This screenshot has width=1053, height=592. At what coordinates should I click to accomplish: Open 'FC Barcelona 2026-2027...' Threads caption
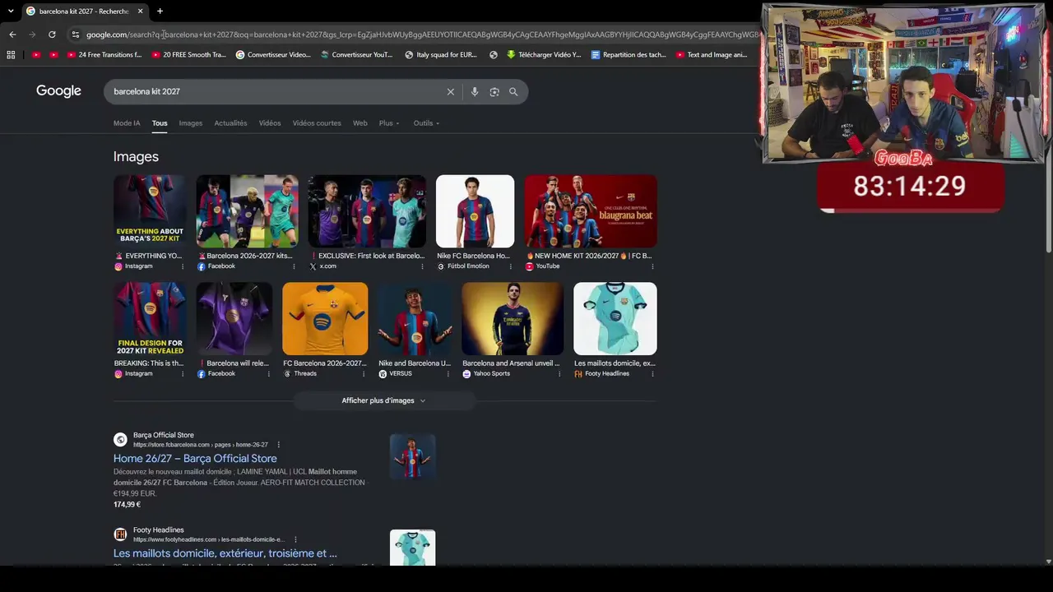tap(324, 363)
